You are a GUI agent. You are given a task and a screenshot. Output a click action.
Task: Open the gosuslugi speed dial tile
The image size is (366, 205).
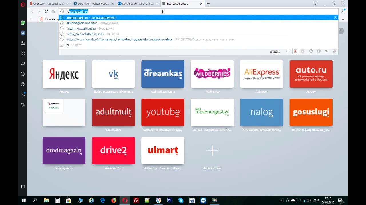click(311, 112)
